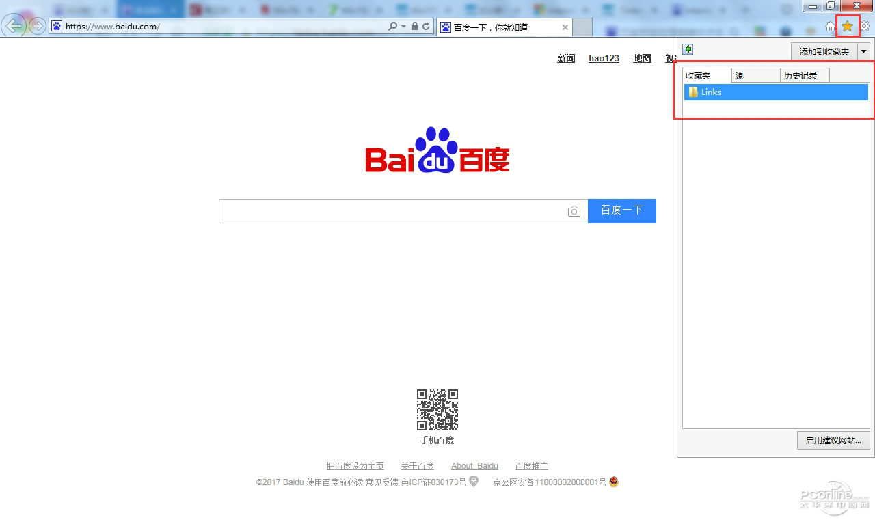Click the 百度一下 search button
The width and height of the screenshot is (875, 522).
[x=622, y=211]
